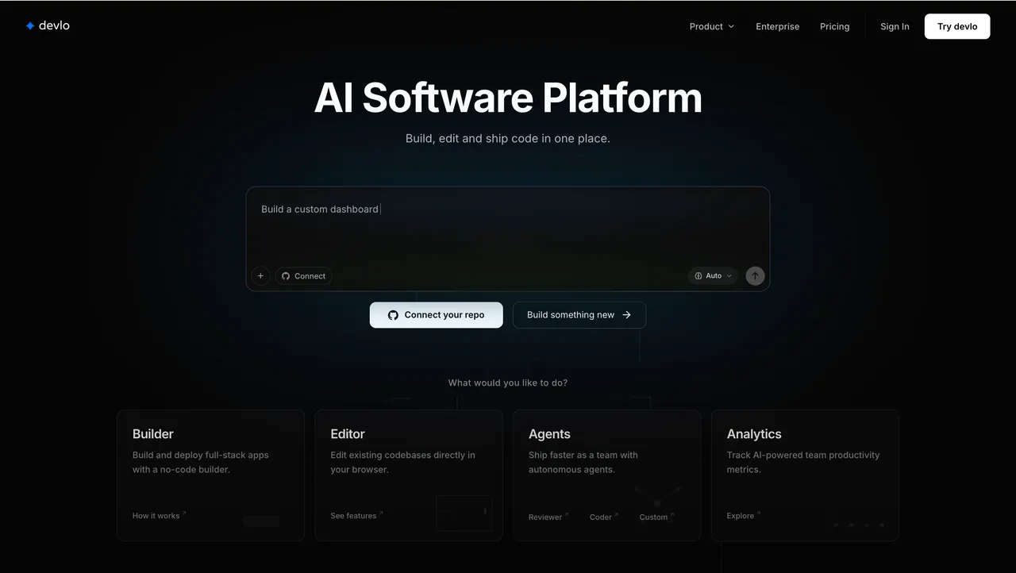The height and width of the screenshot is (573, 1016).
Task: Open the How it works link in Builder card
Action: pyautogui.click(x=159, y=516)
